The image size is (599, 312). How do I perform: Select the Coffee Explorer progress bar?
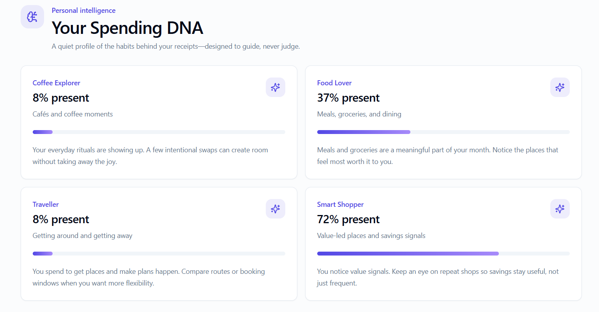(159, 132)
